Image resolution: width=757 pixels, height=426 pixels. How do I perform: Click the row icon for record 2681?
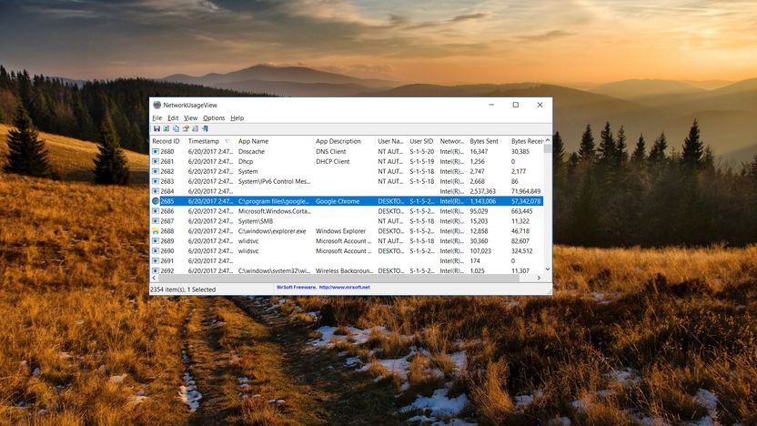click(156, 161)
